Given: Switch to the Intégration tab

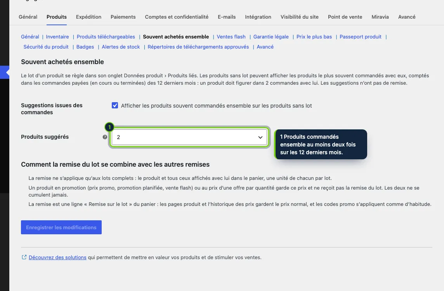Looking at the screenshot, I should pos(258,17).
